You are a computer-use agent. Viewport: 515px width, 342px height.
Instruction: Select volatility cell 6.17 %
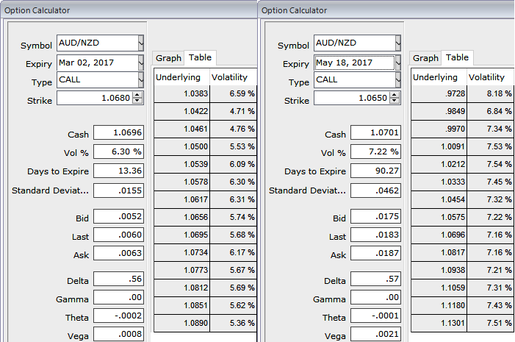(233, 253)
